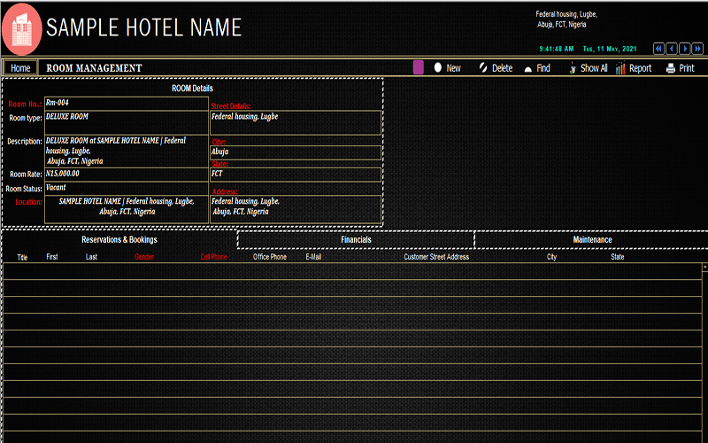
Task: Click the City field showing Abuja
Action: [x=295, y=152]
